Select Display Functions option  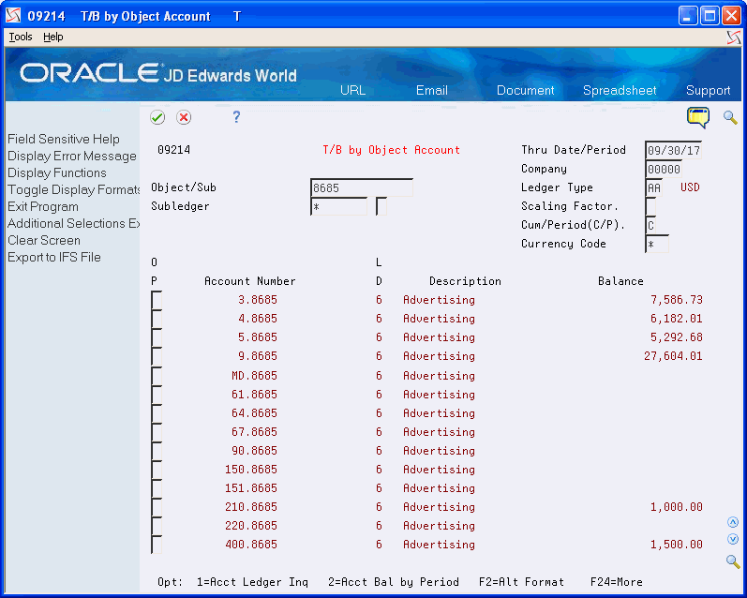coord(56,172)
